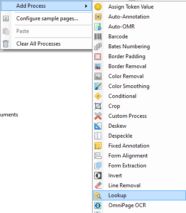
Task: Select the Lookup process entry
Action: pos(139,195)
